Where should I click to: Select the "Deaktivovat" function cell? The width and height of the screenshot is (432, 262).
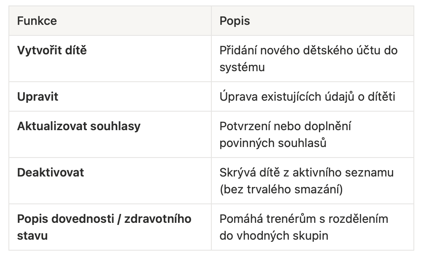[x=51, y=172]
